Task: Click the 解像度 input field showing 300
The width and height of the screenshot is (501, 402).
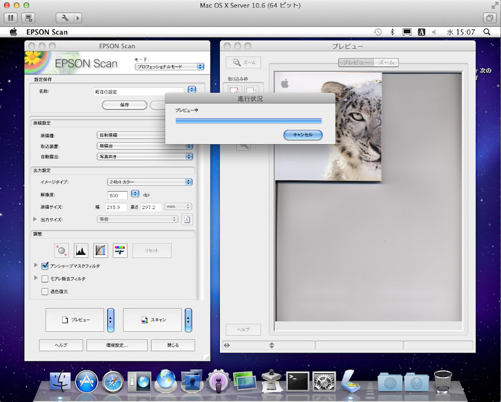Action: coord(117,195)
